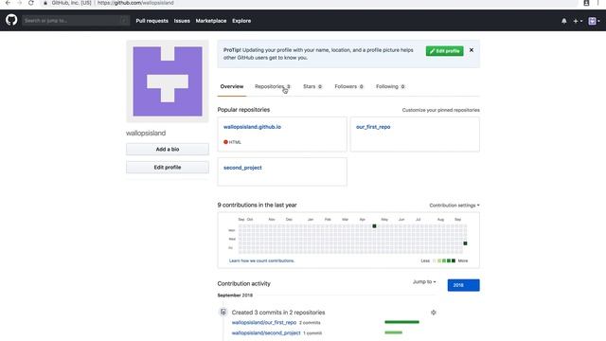This screenshot has width=606, height=341.
Task: Click Learn how we count contributions
Action: (x=261, y=261)
